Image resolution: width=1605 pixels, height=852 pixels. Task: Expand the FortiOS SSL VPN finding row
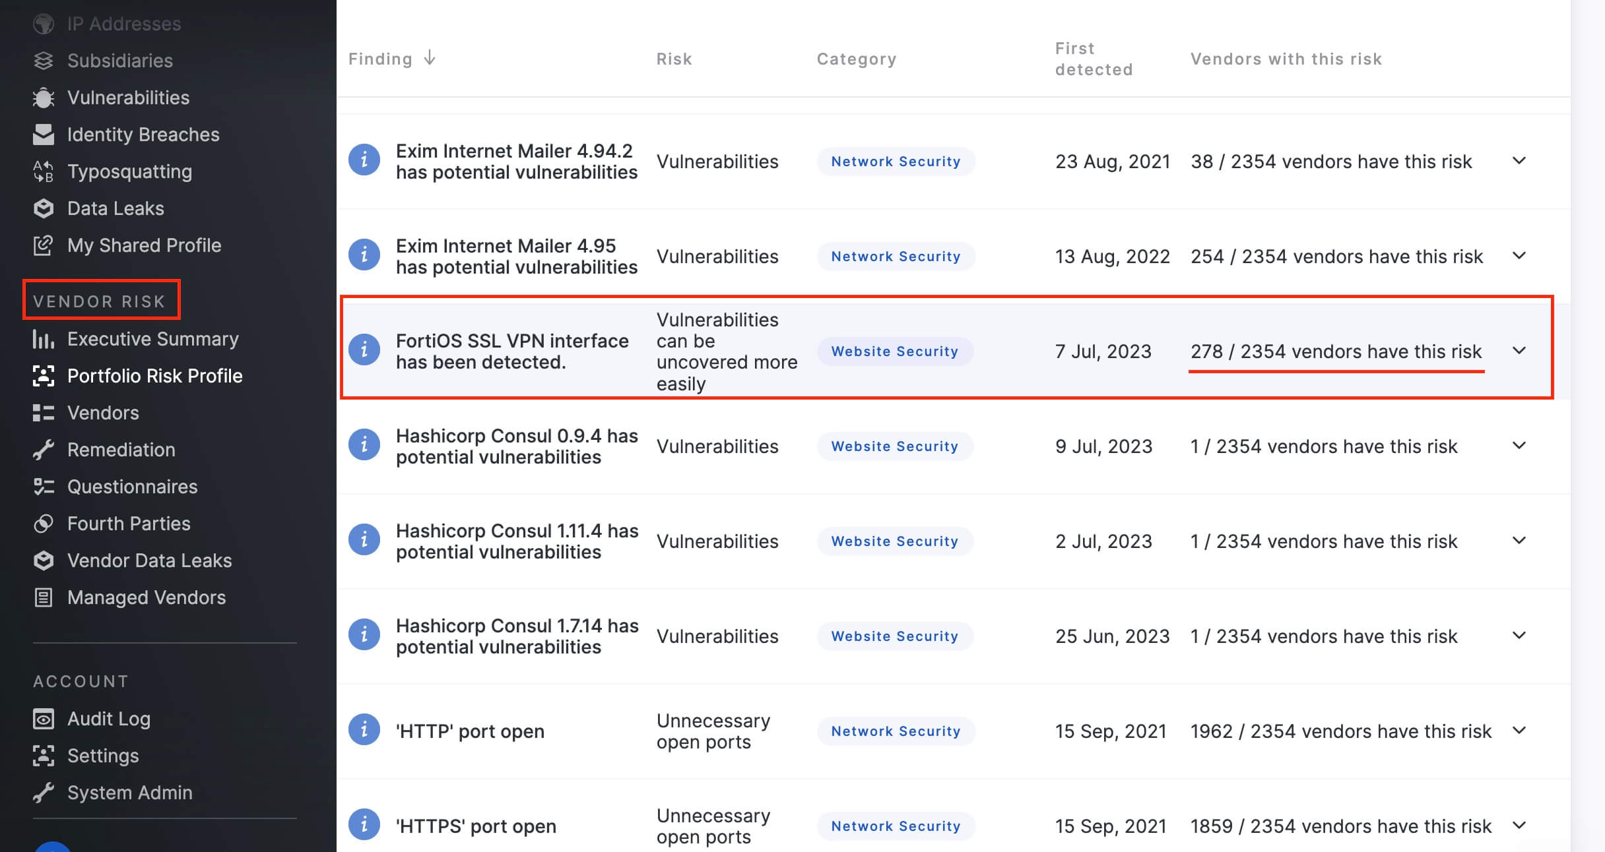(x=1521, y=351)
